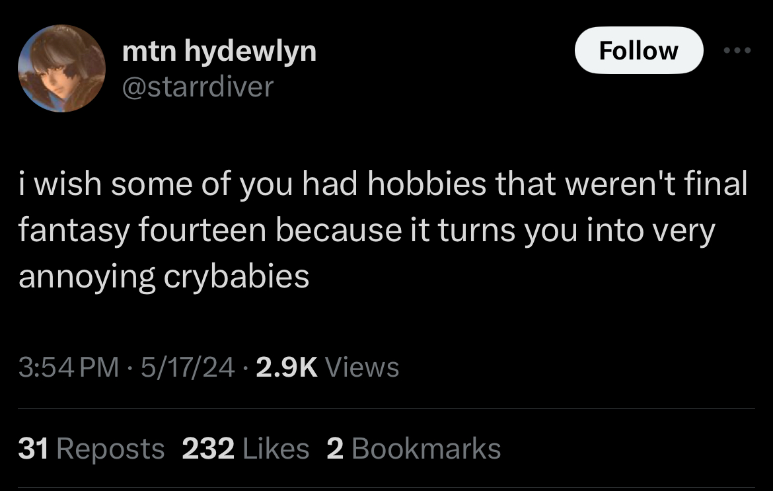The image size is (773, 491).
Task: Click the Likes label text
Action: pyautogui.click(x=276, y=449)
